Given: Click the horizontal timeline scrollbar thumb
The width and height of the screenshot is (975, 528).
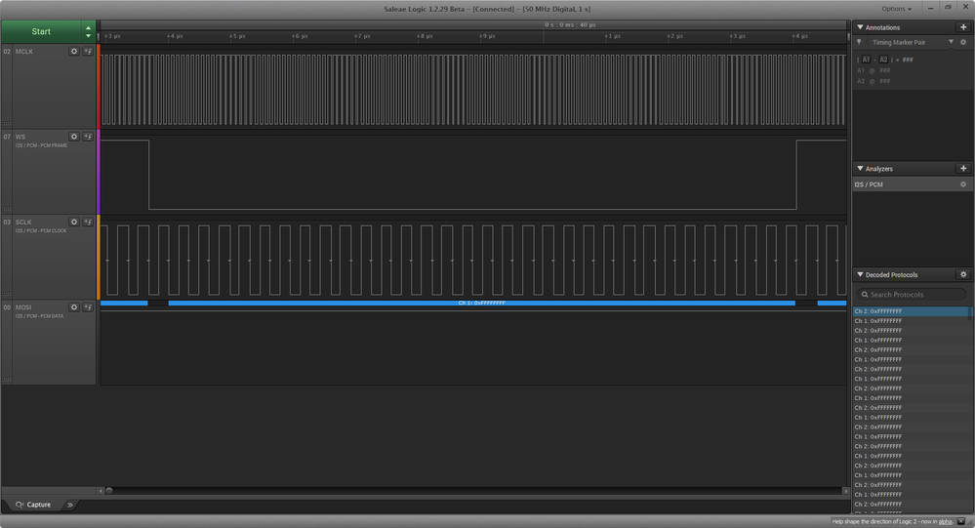Looking at the screenshot, I should (108, 491).
